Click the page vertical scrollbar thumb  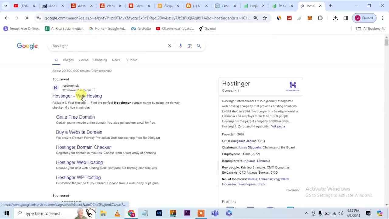pos(386,42)
